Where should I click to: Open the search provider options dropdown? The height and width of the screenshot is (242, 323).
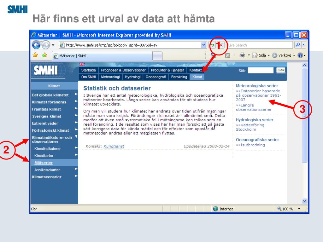(x=303, y=45)
